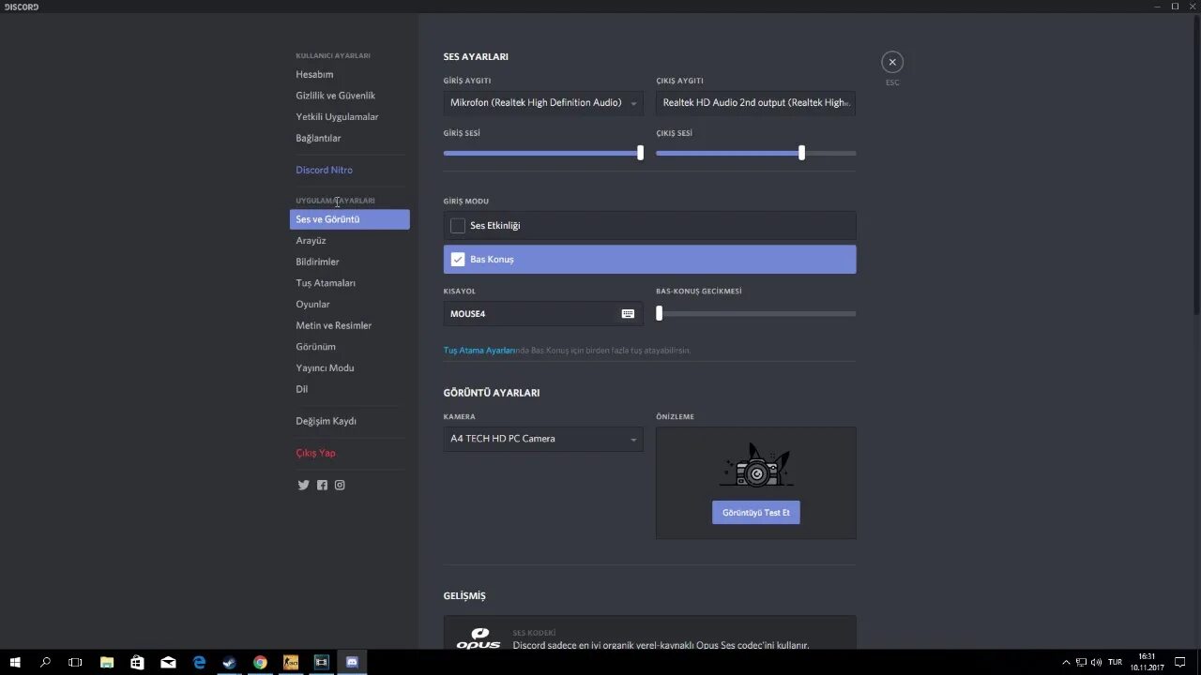Viewport: 1201px width, 675px height.
Task: Click the Çıkış Sesi output volume slider
Action: click(x=755, y=153)
